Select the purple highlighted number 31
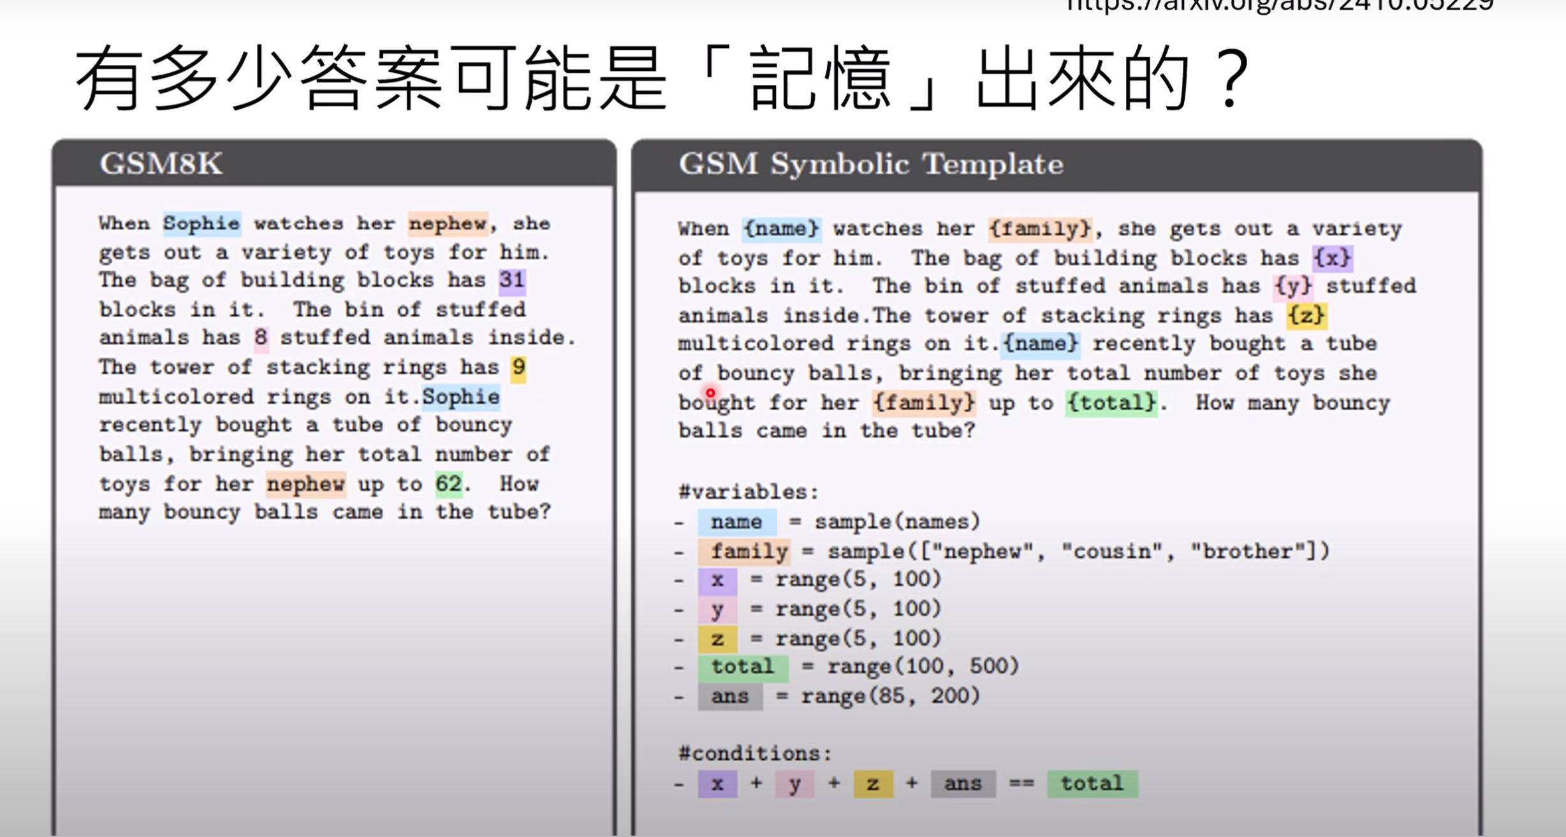The height and width of the screenshot is (837, 1566). pos(512,280)
